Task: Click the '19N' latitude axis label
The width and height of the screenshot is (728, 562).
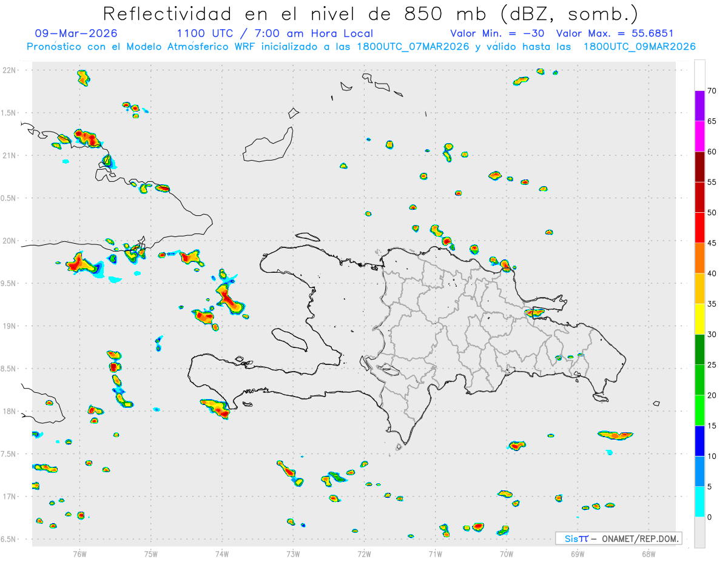Action: (x=8, y=326)
